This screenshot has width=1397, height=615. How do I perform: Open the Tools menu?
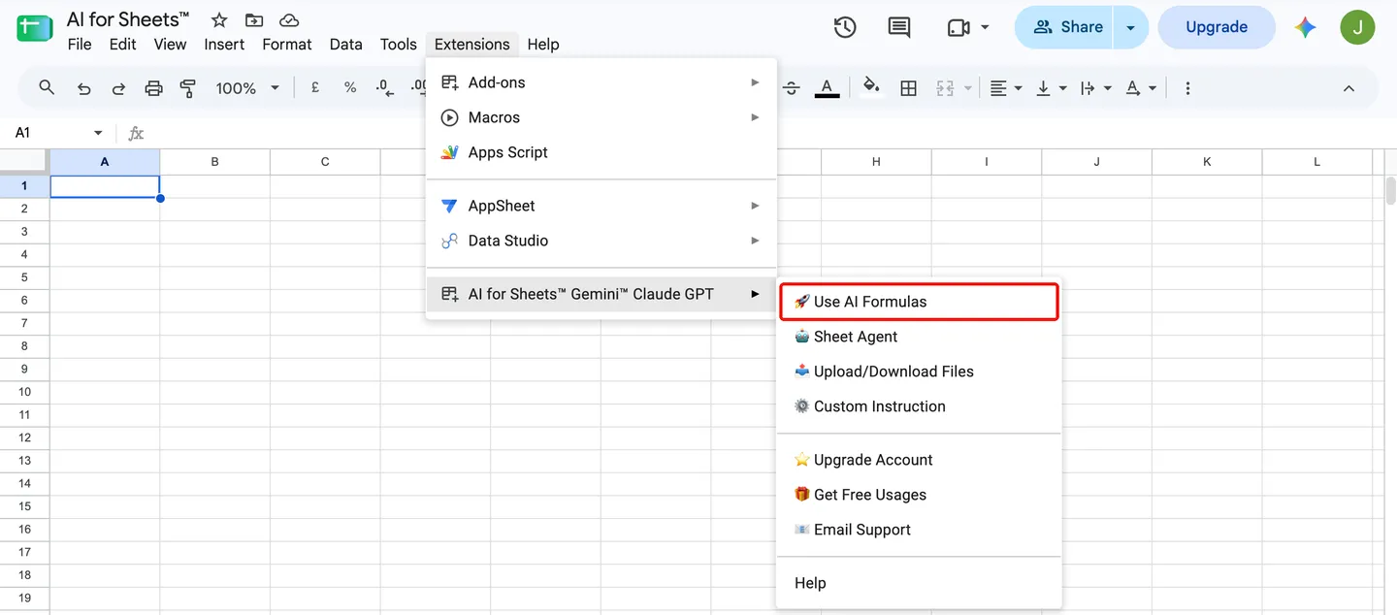click(398, 44)
